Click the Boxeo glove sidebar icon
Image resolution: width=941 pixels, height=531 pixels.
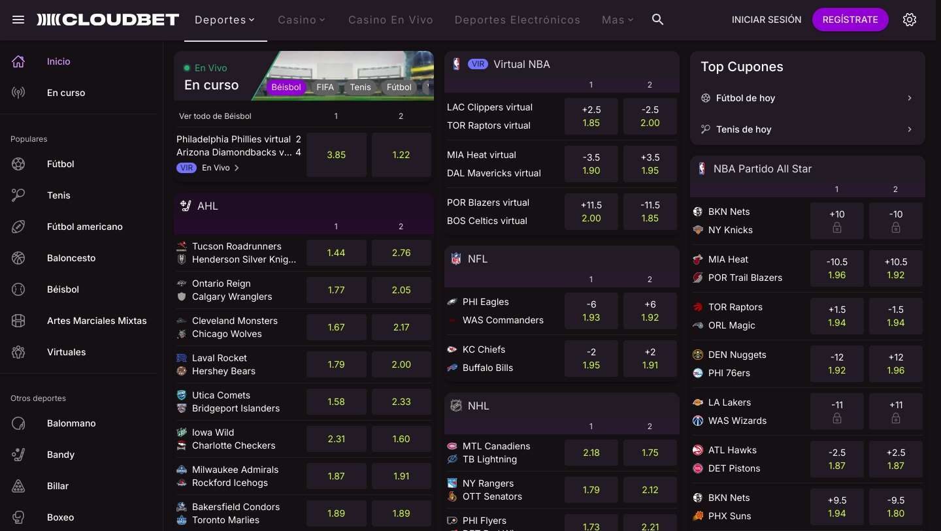(x=18, y=517)
